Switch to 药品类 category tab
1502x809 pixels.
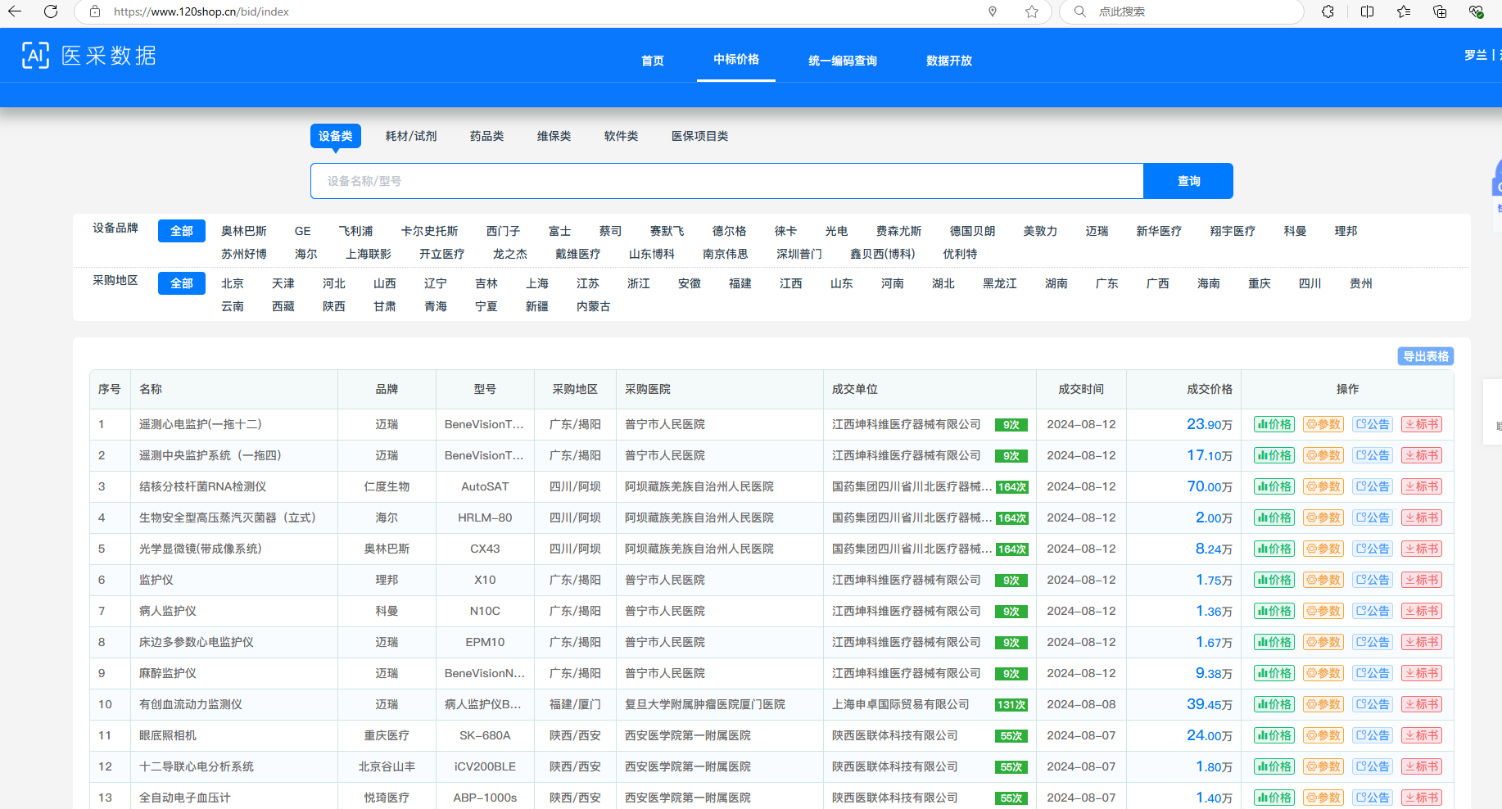pyautogui.click(x=487, y=136)
